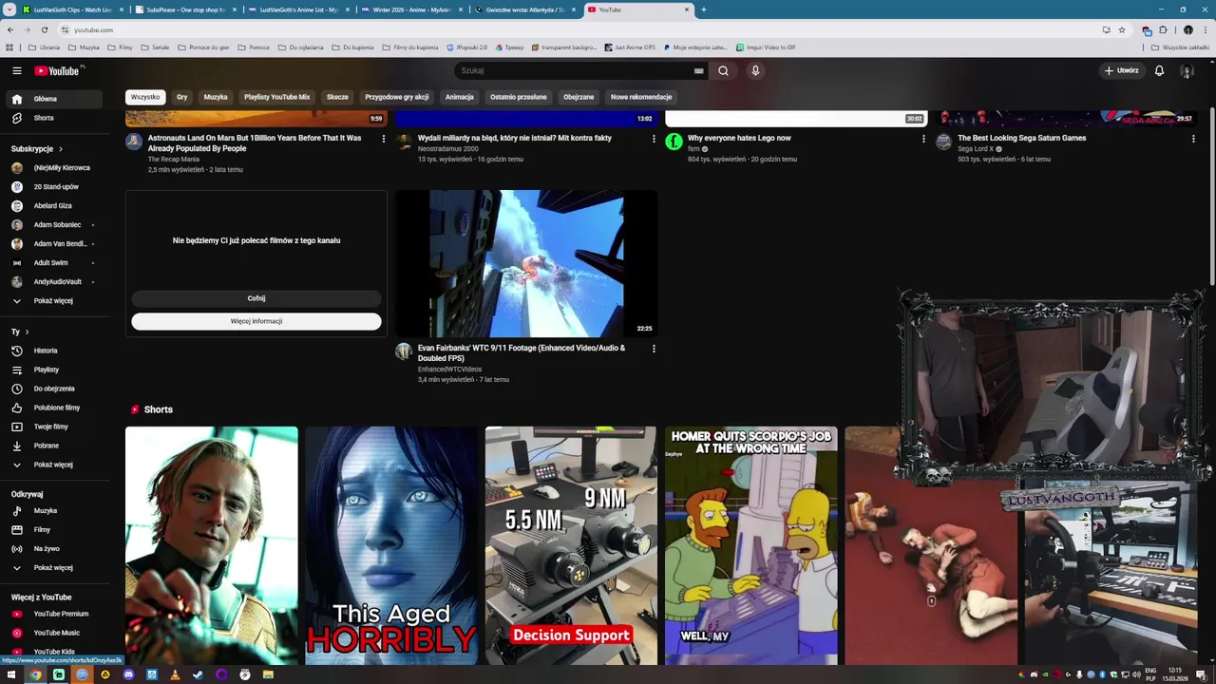Click Więcej informacji button

(x=256, y=321)
